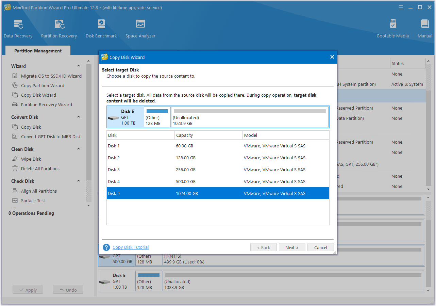
Task: Click the app menu hamburger icon
Action: pyautogui.click(x=401, y=7)
